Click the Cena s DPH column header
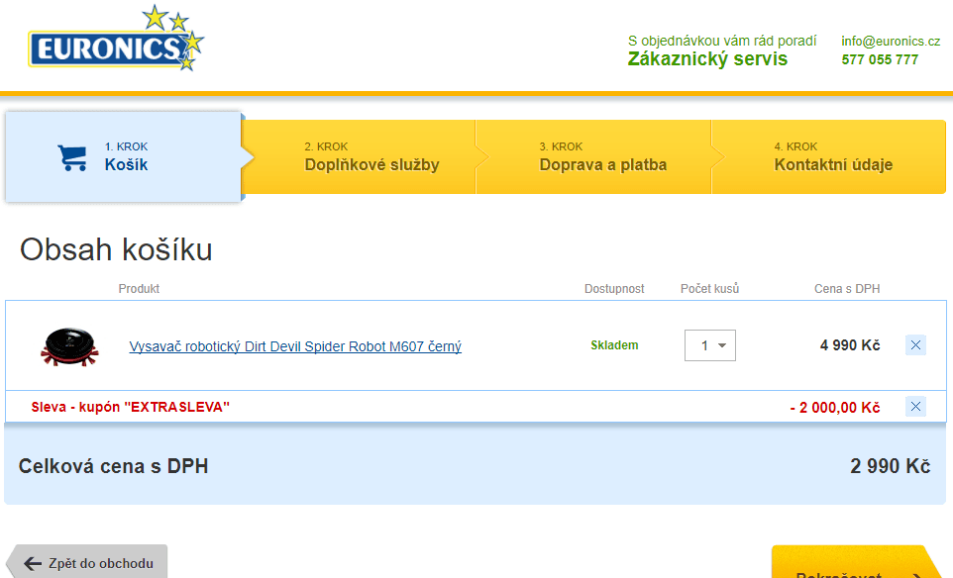This screenshot has width=953, height=578. pyautogui.click(x=847, y=289)
